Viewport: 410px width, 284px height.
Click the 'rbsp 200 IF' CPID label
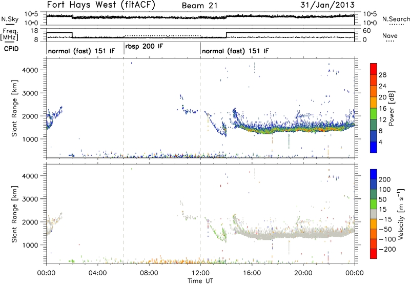click(x=145, y=47)
